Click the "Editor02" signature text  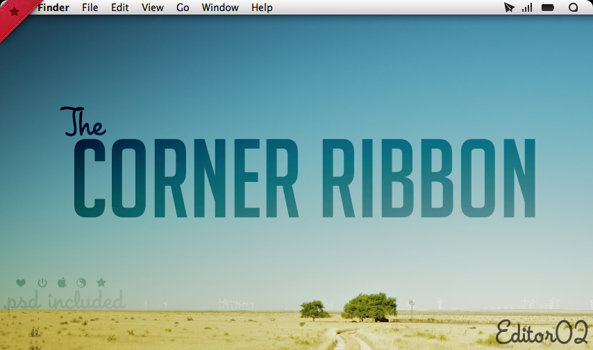[542, 332]
